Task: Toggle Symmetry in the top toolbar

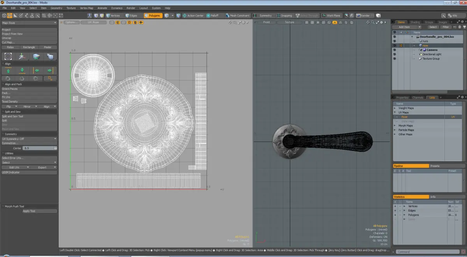Action: (x=263, y=16)
